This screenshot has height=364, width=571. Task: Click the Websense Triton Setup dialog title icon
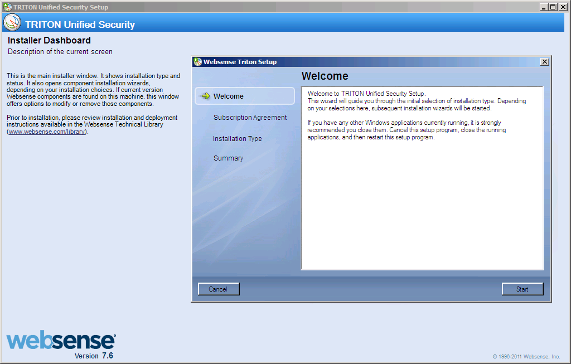198,62
